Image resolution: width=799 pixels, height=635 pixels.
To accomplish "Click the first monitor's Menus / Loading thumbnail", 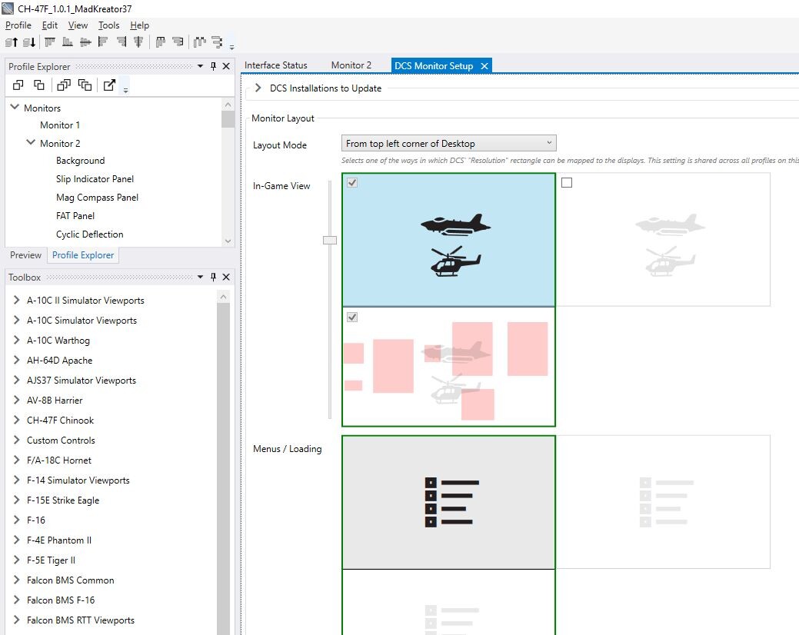I will [448, 502].
